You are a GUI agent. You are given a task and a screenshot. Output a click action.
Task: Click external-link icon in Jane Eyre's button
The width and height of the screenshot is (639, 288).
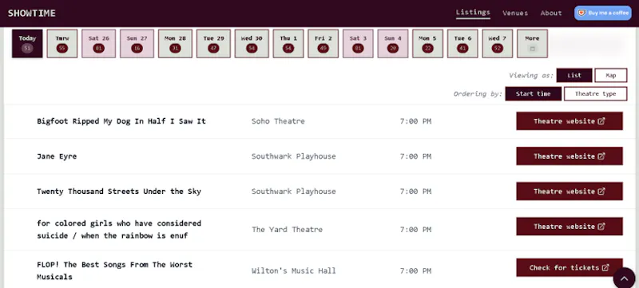(x=601, y=156)
